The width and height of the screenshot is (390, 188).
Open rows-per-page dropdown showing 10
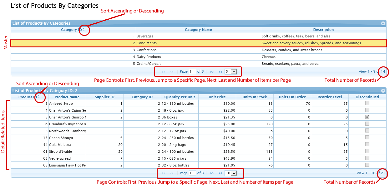(x=230, y=173)
